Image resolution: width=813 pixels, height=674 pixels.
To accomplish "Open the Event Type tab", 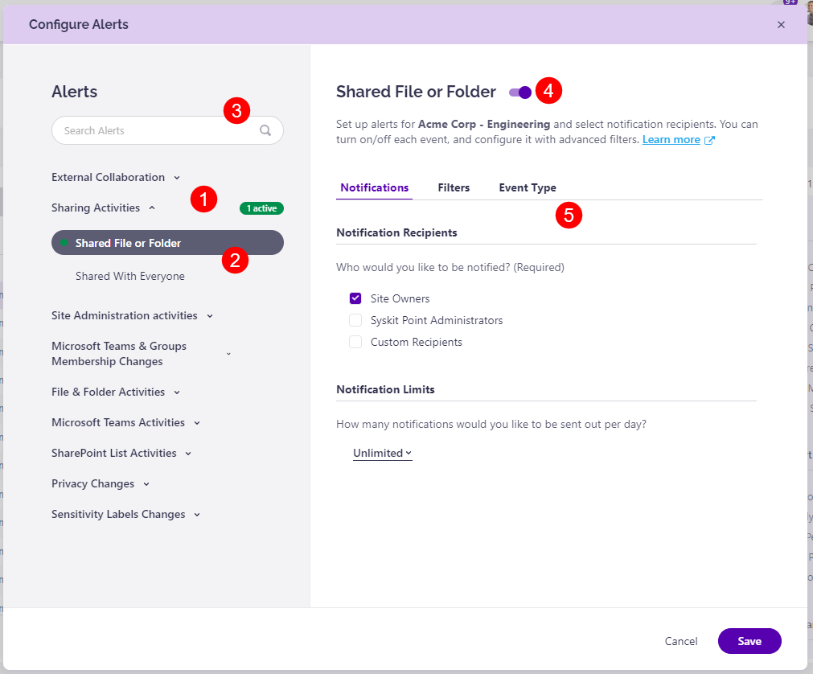I will tap(528, 187).
